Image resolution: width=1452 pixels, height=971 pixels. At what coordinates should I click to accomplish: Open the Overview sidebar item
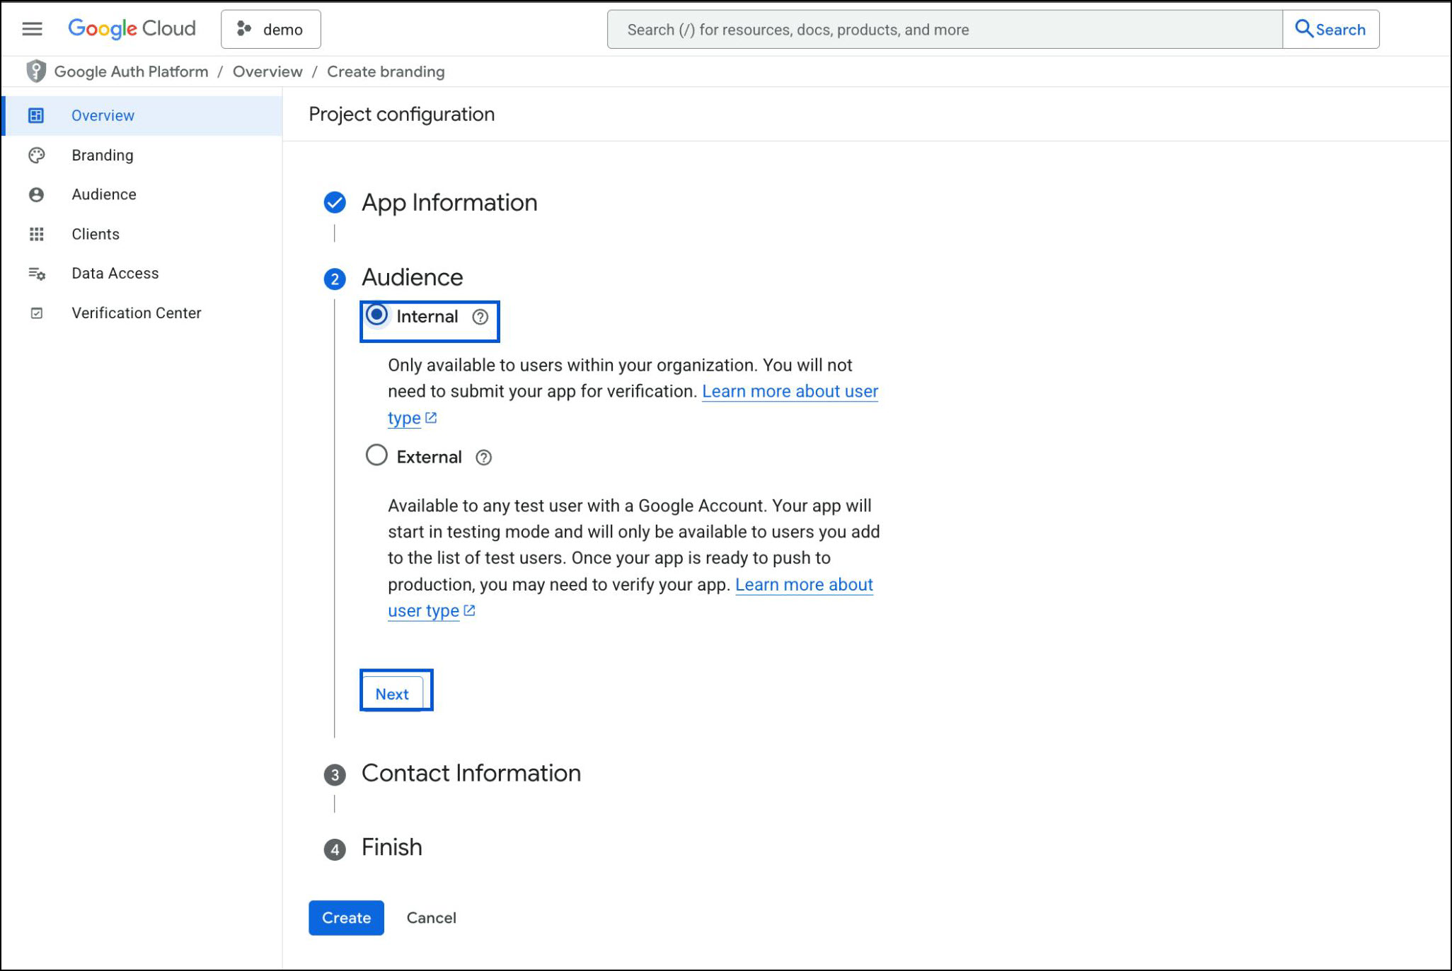[x=103, y=115]
